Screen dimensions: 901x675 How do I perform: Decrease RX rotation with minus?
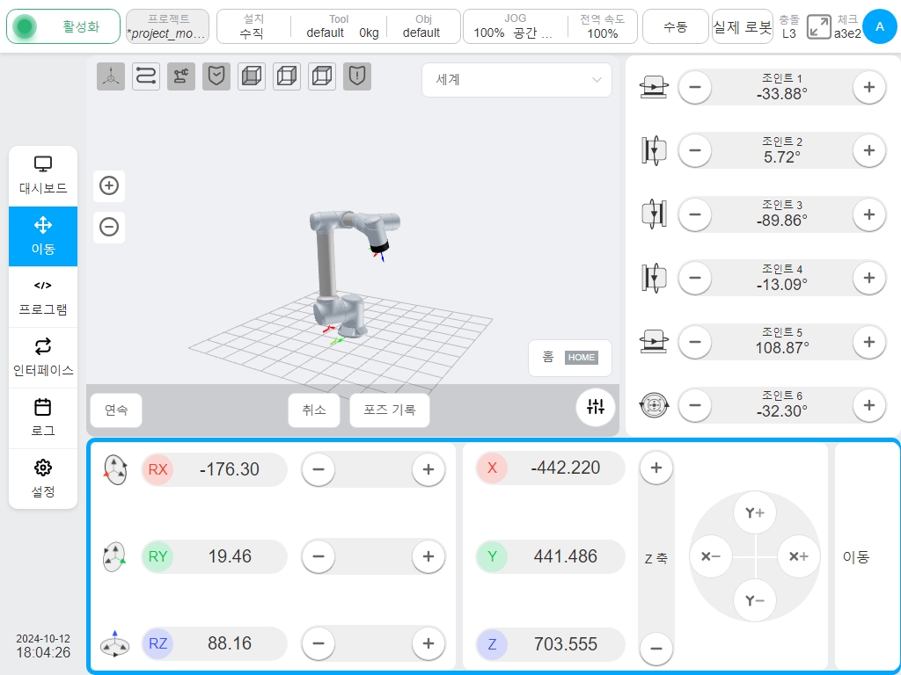point(319,469)
